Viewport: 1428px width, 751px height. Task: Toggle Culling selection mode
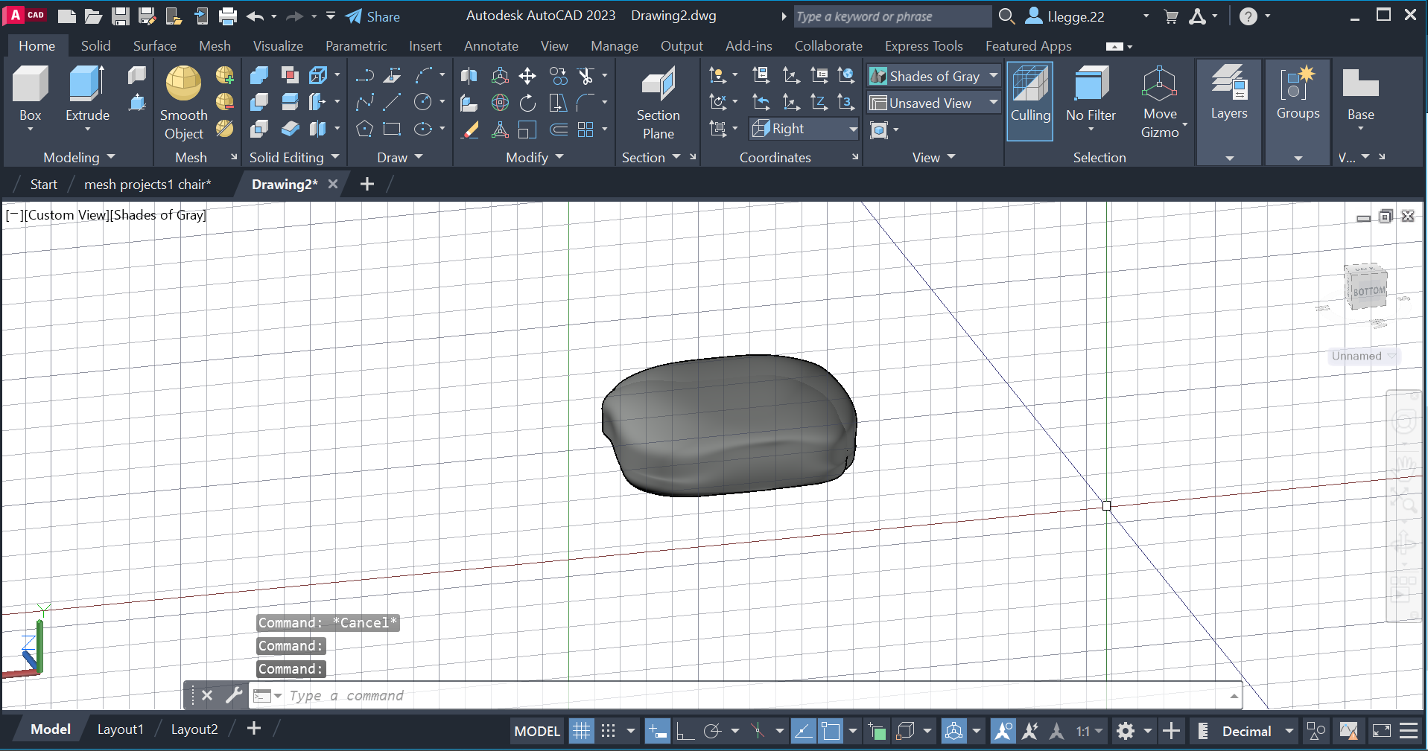(x=1030, y=101)
